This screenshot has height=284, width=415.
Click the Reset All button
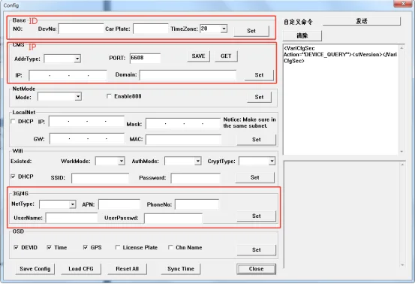[x=128, y=269]
